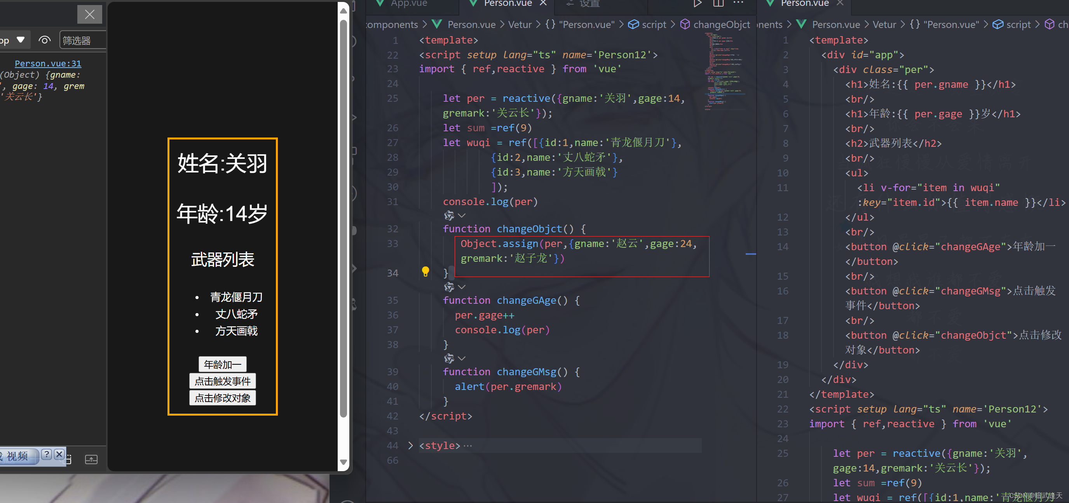
Task: Click the help question-mark button on video widget
Action: click(47, 454)
